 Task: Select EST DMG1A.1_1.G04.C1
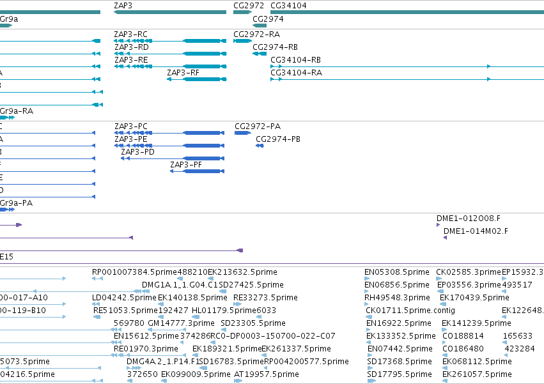click(180, 285)
